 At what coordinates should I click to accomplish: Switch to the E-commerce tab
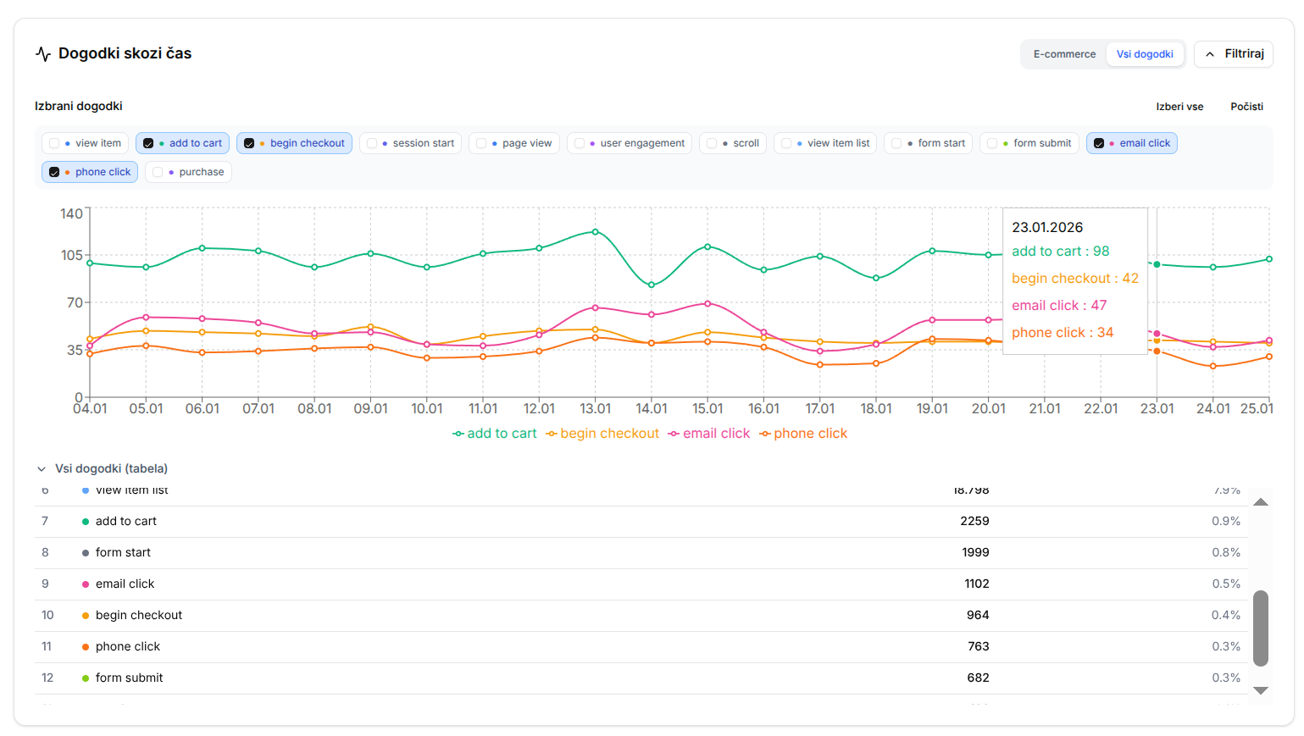point(1064,54)
